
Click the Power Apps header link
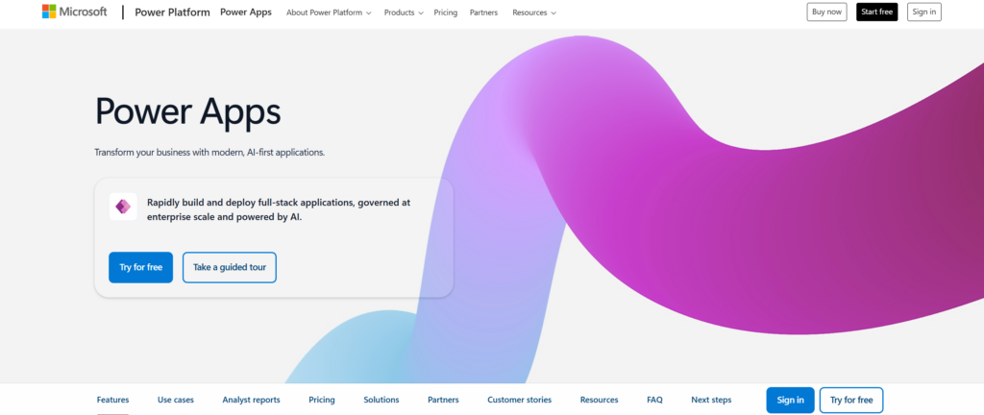pos(245,12)
